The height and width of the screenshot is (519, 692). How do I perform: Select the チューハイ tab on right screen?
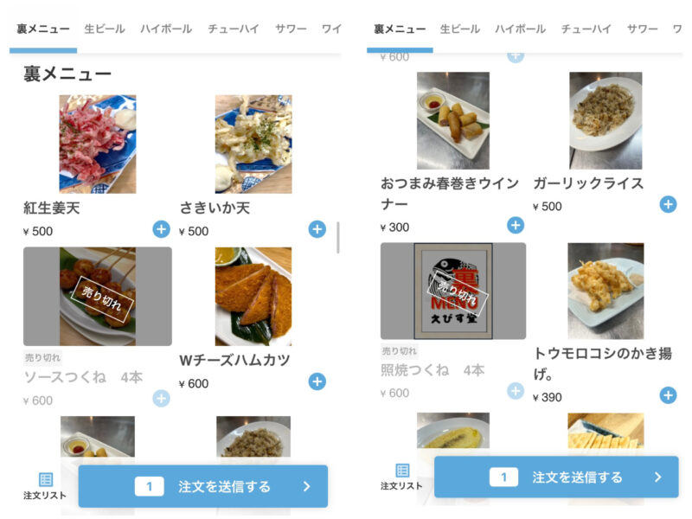(586, 29)
